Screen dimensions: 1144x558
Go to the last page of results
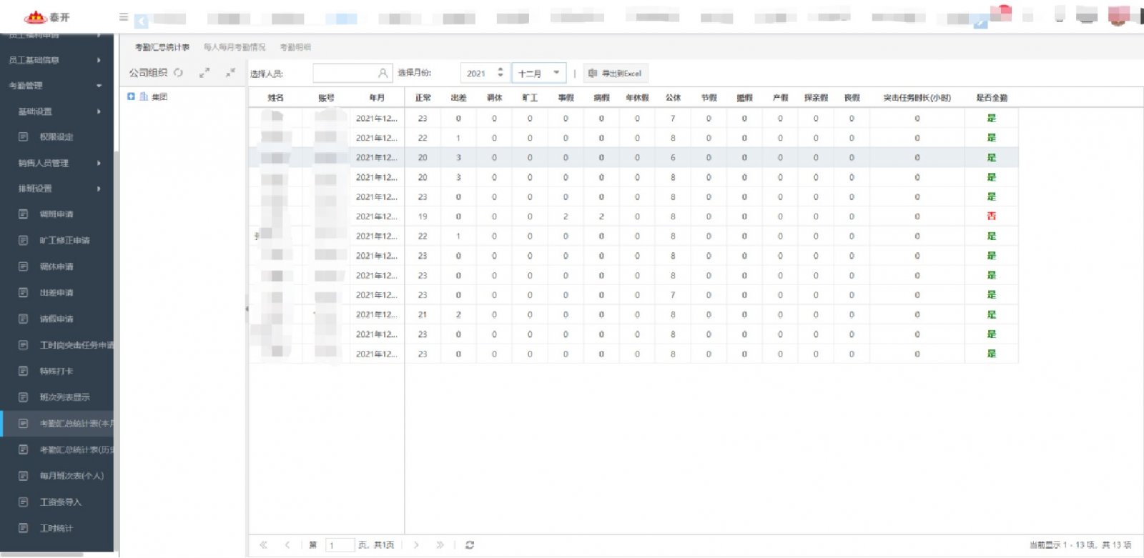[x=440, y=545]
